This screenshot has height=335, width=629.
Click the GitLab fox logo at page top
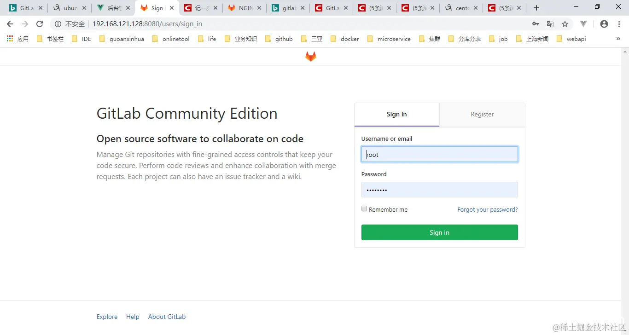311,57
